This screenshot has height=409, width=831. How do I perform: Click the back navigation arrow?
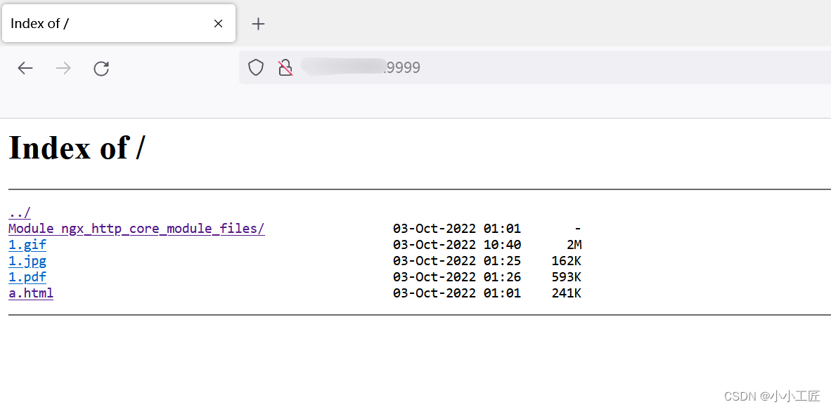tap(25, 68)
